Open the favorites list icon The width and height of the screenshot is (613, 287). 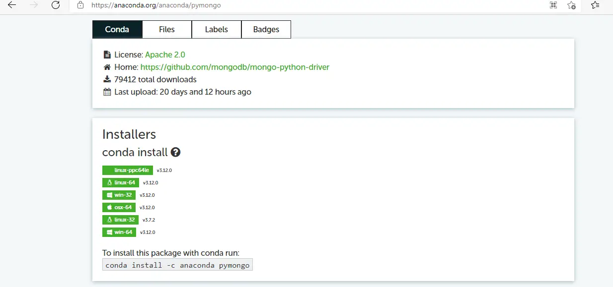tap(595, 5)
